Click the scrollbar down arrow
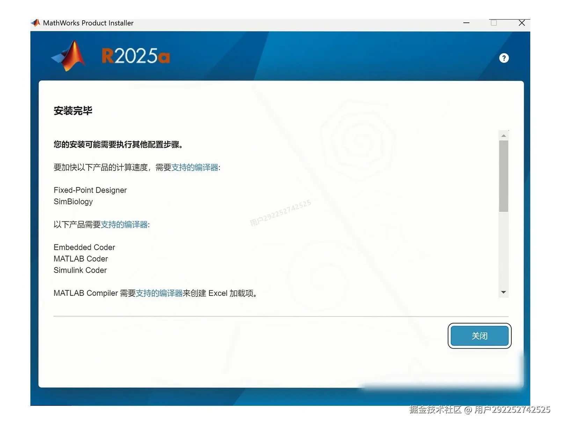561x425 pixels. click(503, 292)
